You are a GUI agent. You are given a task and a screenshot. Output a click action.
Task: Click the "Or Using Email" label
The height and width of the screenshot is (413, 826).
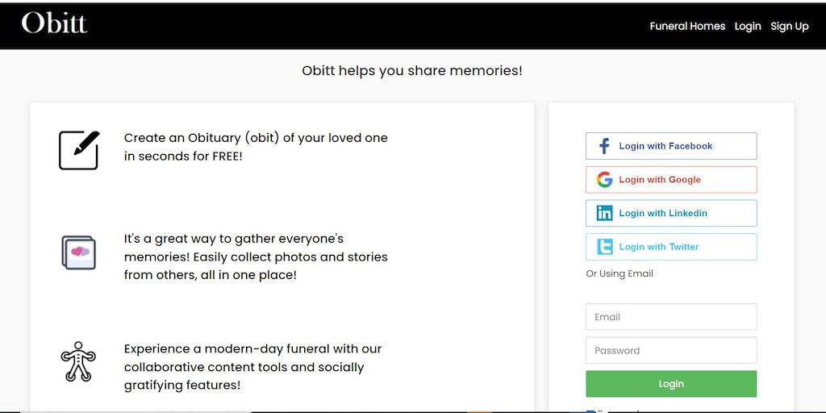619,273
